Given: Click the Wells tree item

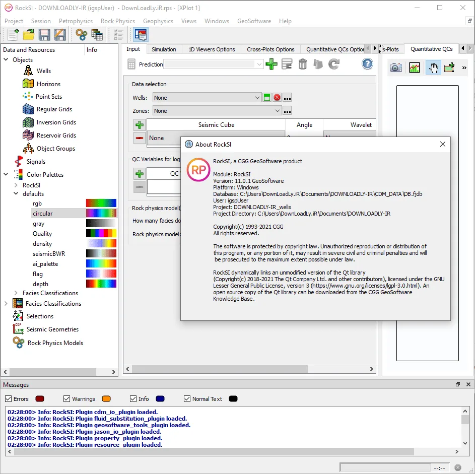Looking at the screenshot, I should pyautogui.click(x=44, y=71).
